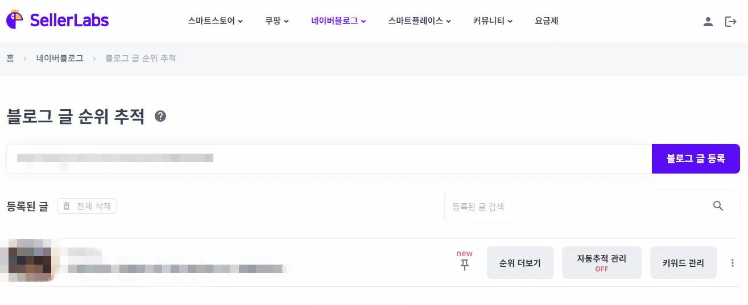Click the 순위 더보기 button
Viewport: 748px width, 305px height.
tap(520, 263)
